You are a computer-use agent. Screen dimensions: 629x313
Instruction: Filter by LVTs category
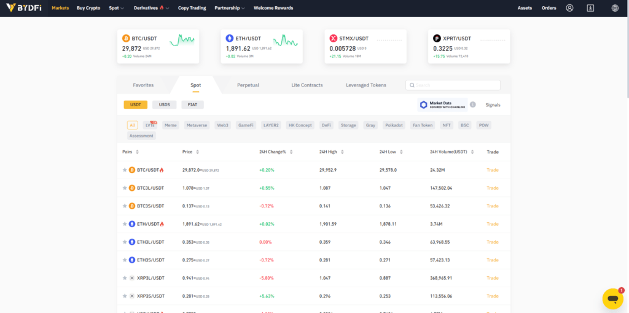(x=150, y=125)
